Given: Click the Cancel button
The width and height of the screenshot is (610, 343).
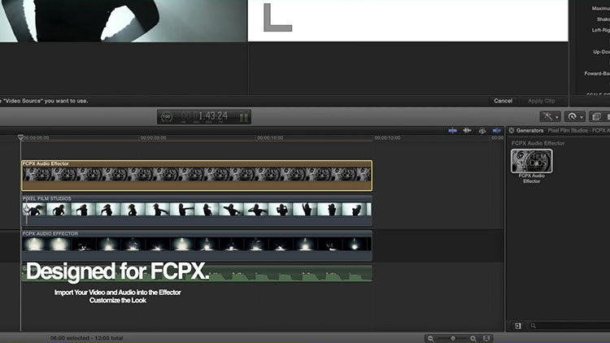Looking at the screenshot, I should (x=503, y=101).
